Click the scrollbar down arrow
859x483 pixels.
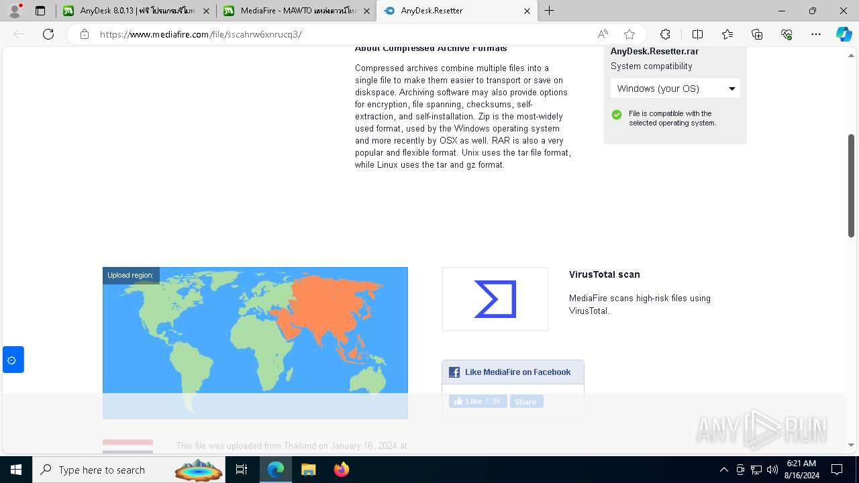(x=851, y=444)
